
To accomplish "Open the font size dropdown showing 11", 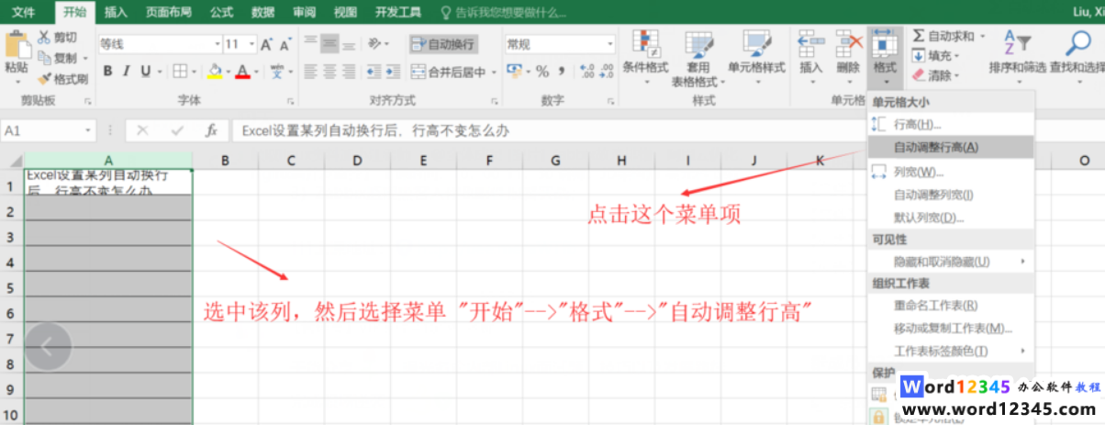I will [253, 44].
